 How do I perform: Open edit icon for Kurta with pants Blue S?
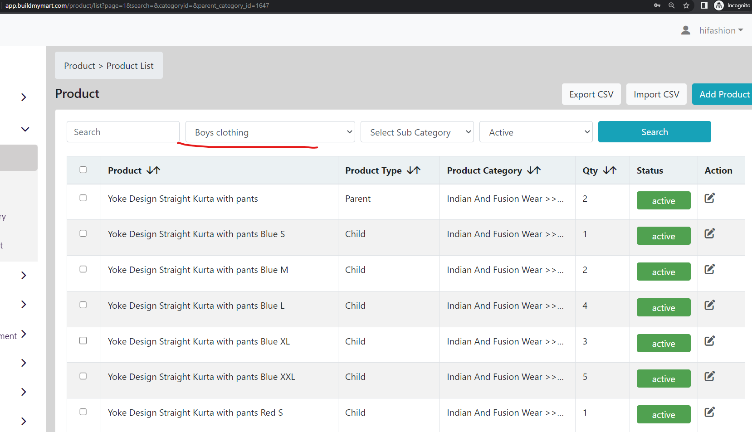point(709,233)
